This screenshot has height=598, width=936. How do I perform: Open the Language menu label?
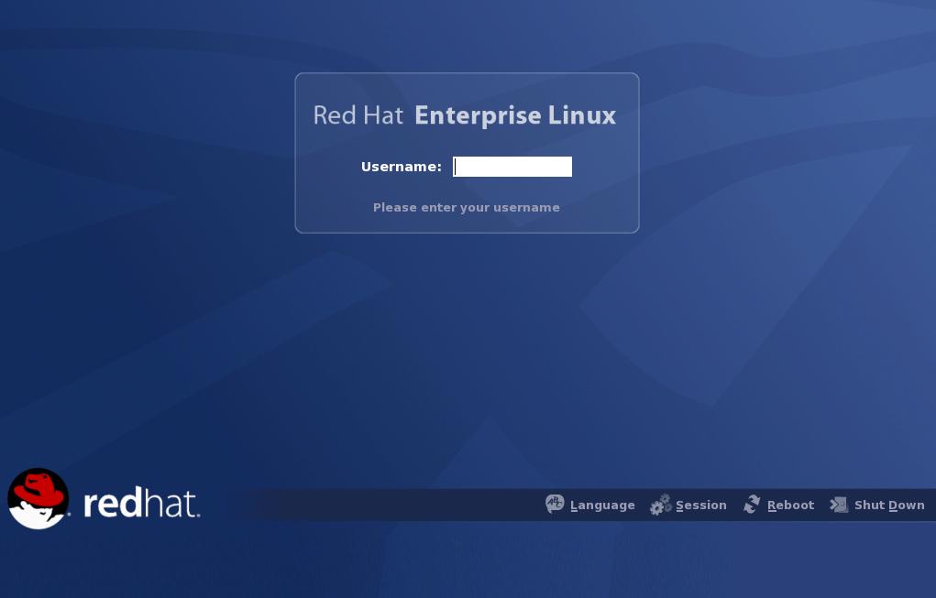(x=602, y=505)
